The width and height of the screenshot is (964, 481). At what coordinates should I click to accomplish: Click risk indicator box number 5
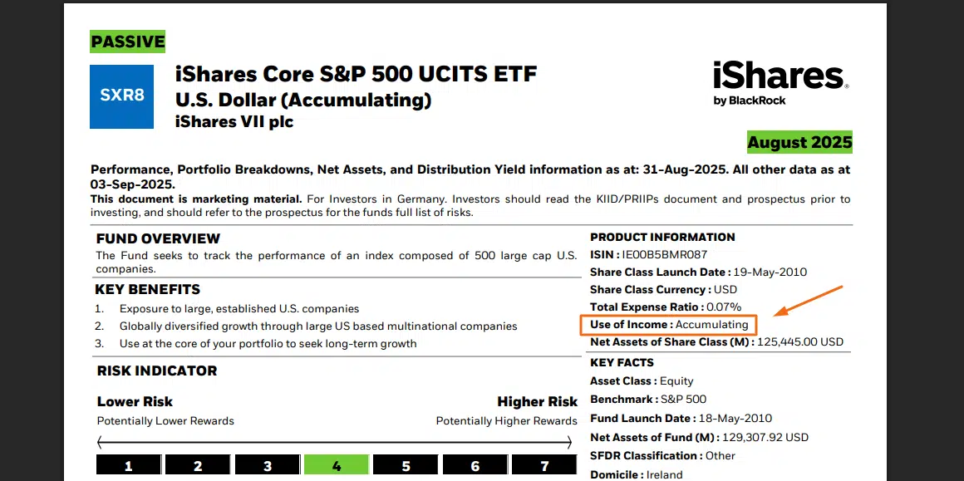coord(406,465)
